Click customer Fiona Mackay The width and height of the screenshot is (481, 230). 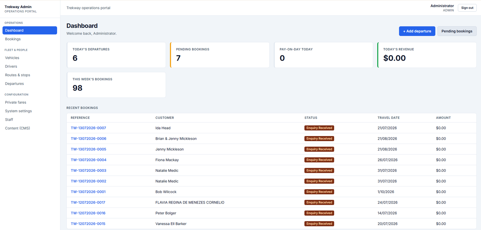167,160
